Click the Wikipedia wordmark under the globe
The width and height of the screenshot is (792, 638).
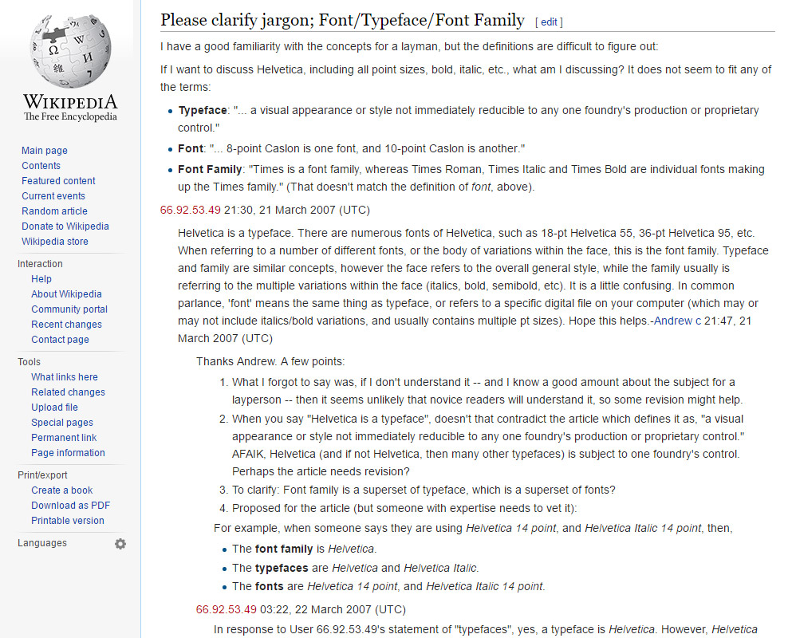click(x=70, y=101)
